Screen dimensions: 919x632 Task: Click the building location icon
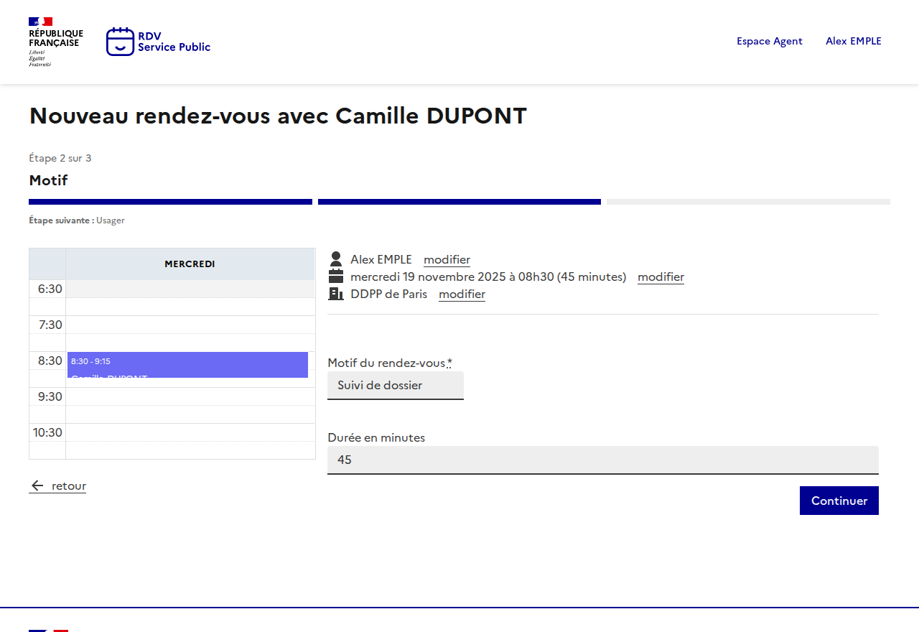pyautogui.click(x=335, y=294)
